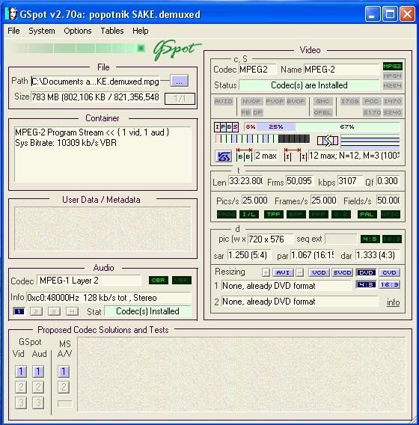Run MS A/V test 2
The image size is (419, 425).
pyautogui.click(x=64, y=387)
